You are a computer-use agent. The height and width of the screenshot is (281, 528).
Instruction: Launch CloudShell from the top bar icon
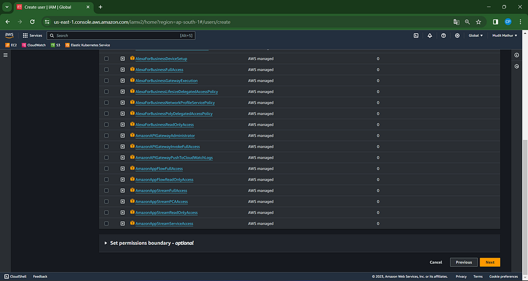tap(416, 36)
